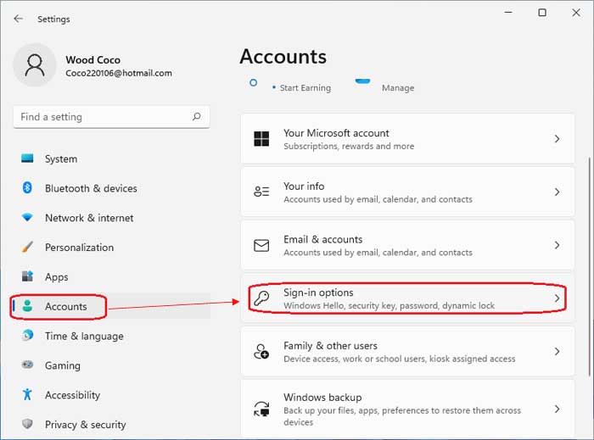The width and height of the screenshot is (594, 440).
Task: Click "Windows Hello, security key" description
Action: (x=389, y=305)
